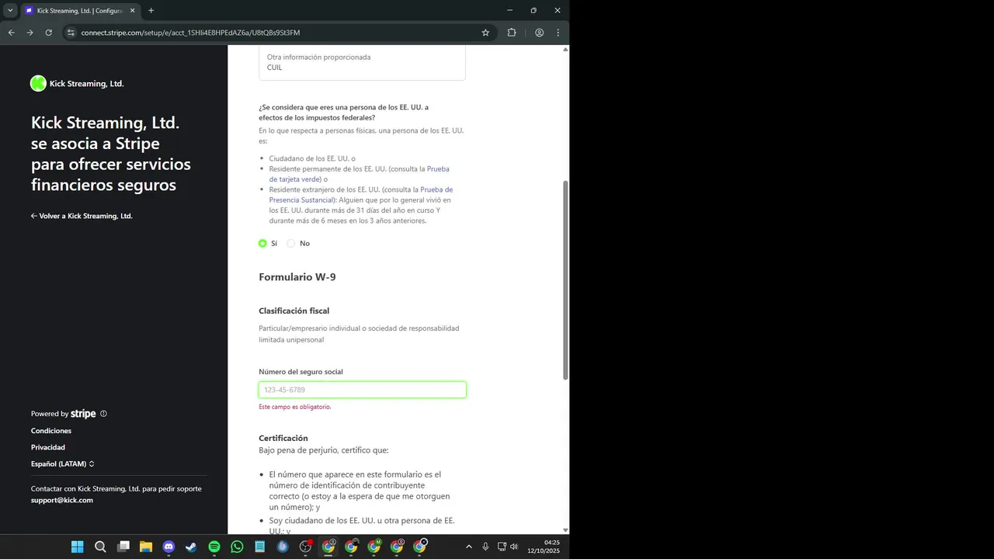Open the Privacidad link
Screen dimensions: 994x559
tap(48, 447)
